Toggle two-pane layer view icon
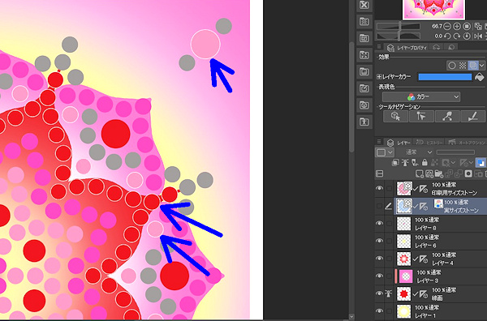 [x=379, y=173]
